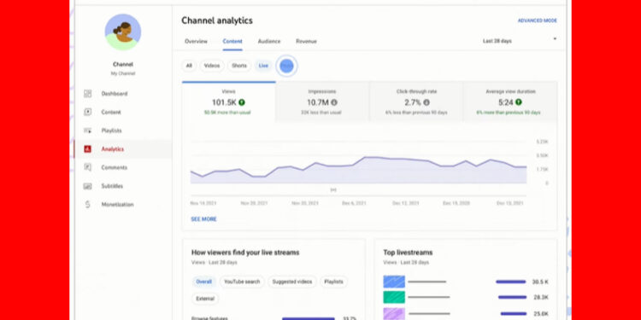Click the Content video icon in sidebar

(87, 112)
